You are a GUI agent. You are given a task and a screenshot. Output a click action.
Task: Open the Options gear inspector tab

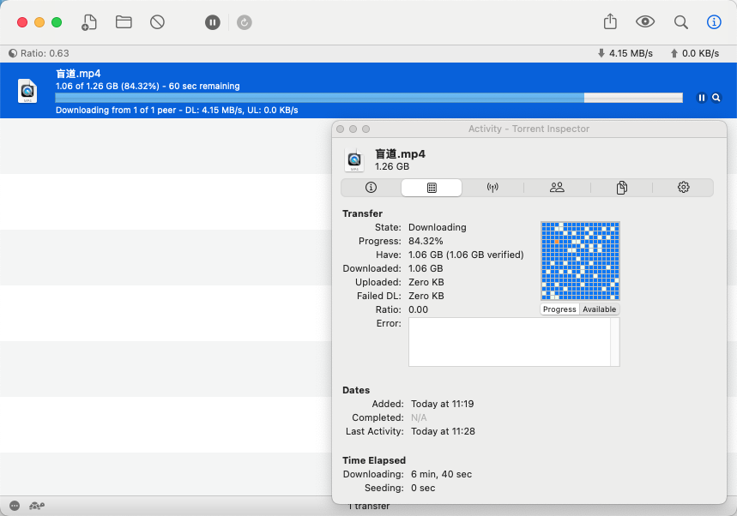[683, 188]
